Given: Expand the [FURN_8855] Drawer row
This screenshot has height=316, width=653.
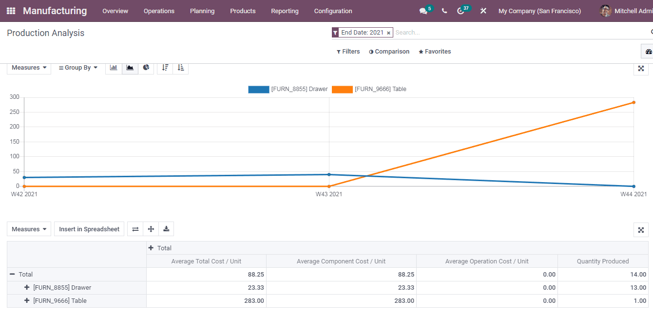Looking at the screenshot, I should (27, 288).
